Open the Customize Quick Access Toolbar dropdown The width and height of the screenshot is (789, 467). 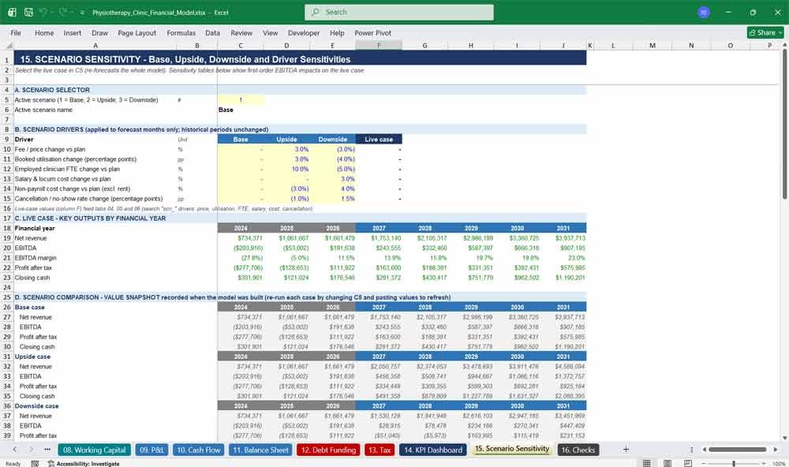click(x=82, y=13)
